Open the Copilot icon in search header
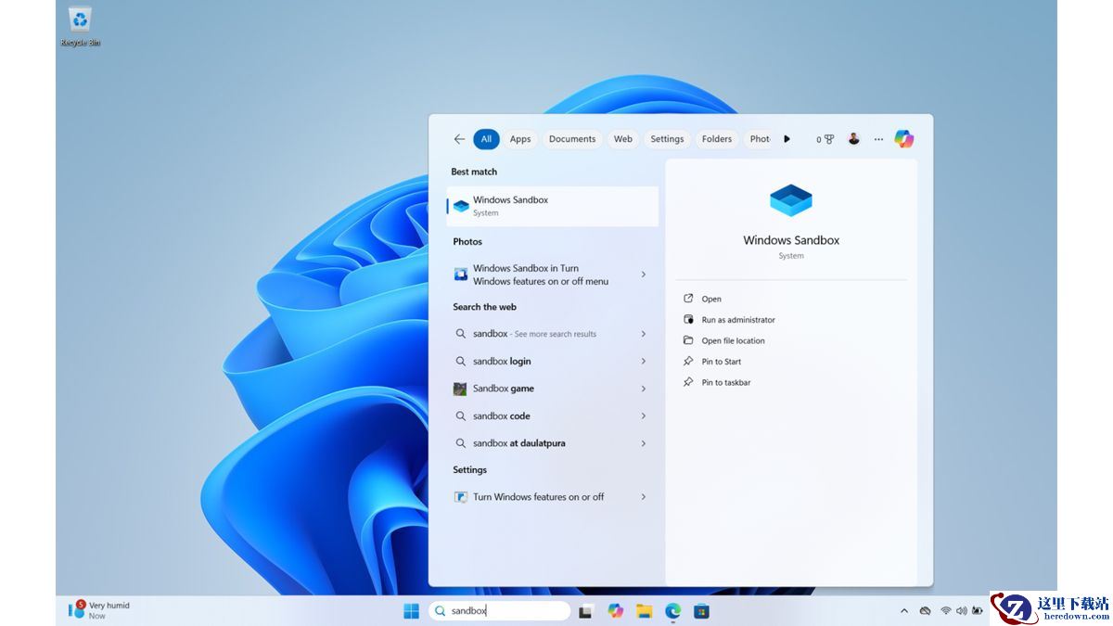 pyautogui.click(x=903, y=139)
